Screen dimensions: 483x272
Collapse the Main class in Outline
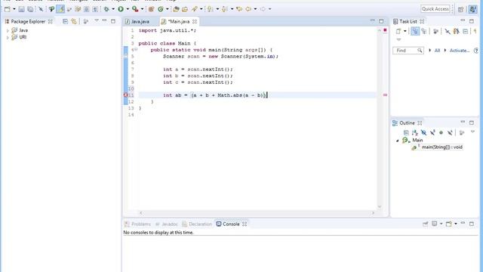pos(398,141)
